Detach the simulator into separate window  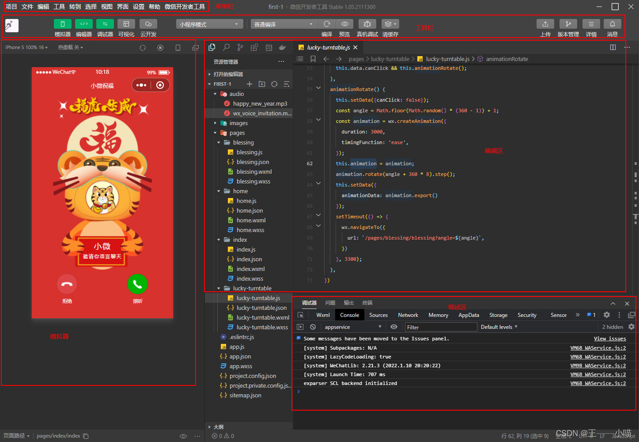(x=196, y=48)
